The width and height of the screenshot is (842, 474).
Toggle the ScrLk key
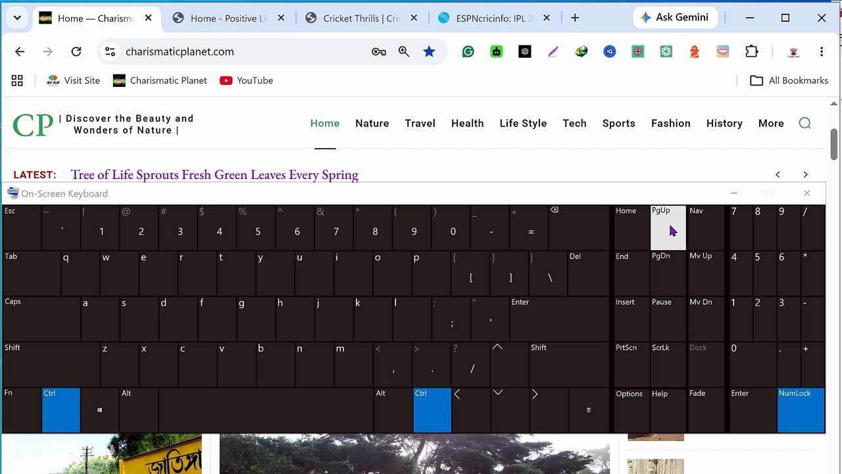point(668,365)
